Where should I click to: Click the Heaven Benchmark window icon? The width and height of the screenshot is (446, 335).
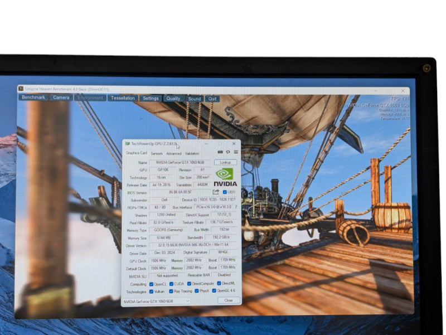[x=21, y=89]
